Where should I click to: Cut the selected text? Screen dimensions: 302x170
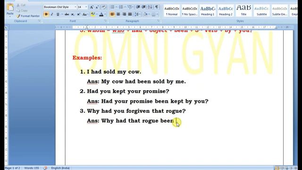tap(21, 5)
